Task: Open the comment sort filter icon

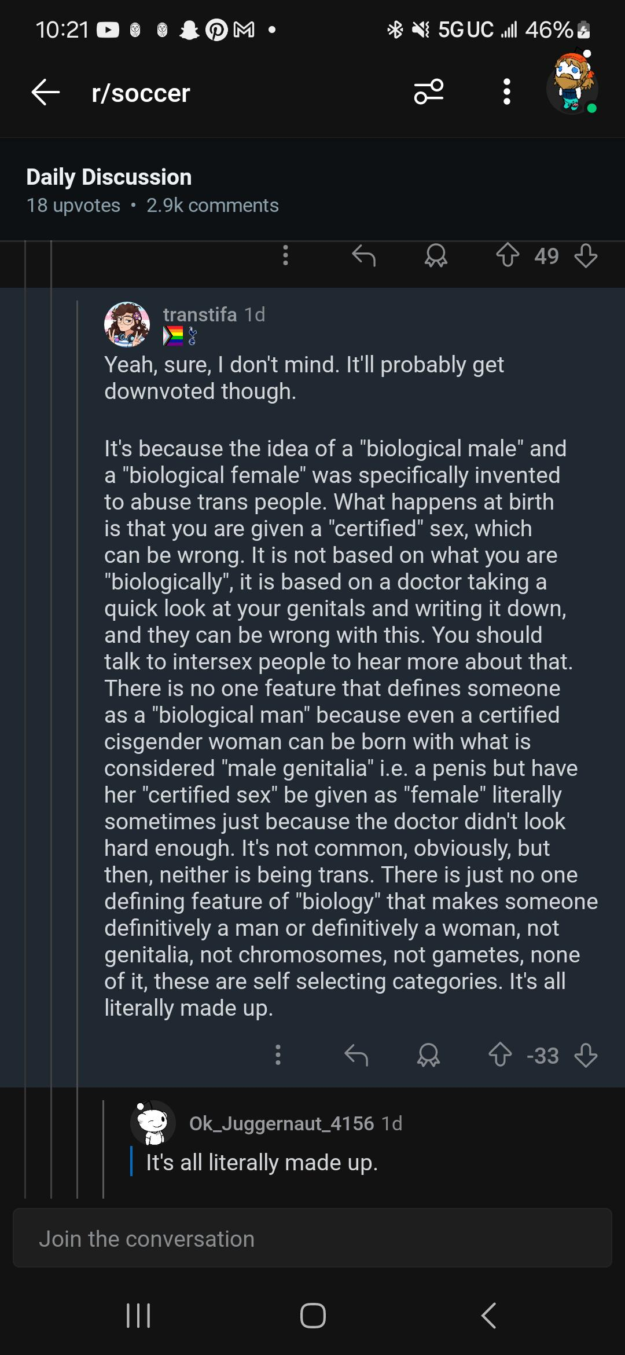Action: pos(429,91)
